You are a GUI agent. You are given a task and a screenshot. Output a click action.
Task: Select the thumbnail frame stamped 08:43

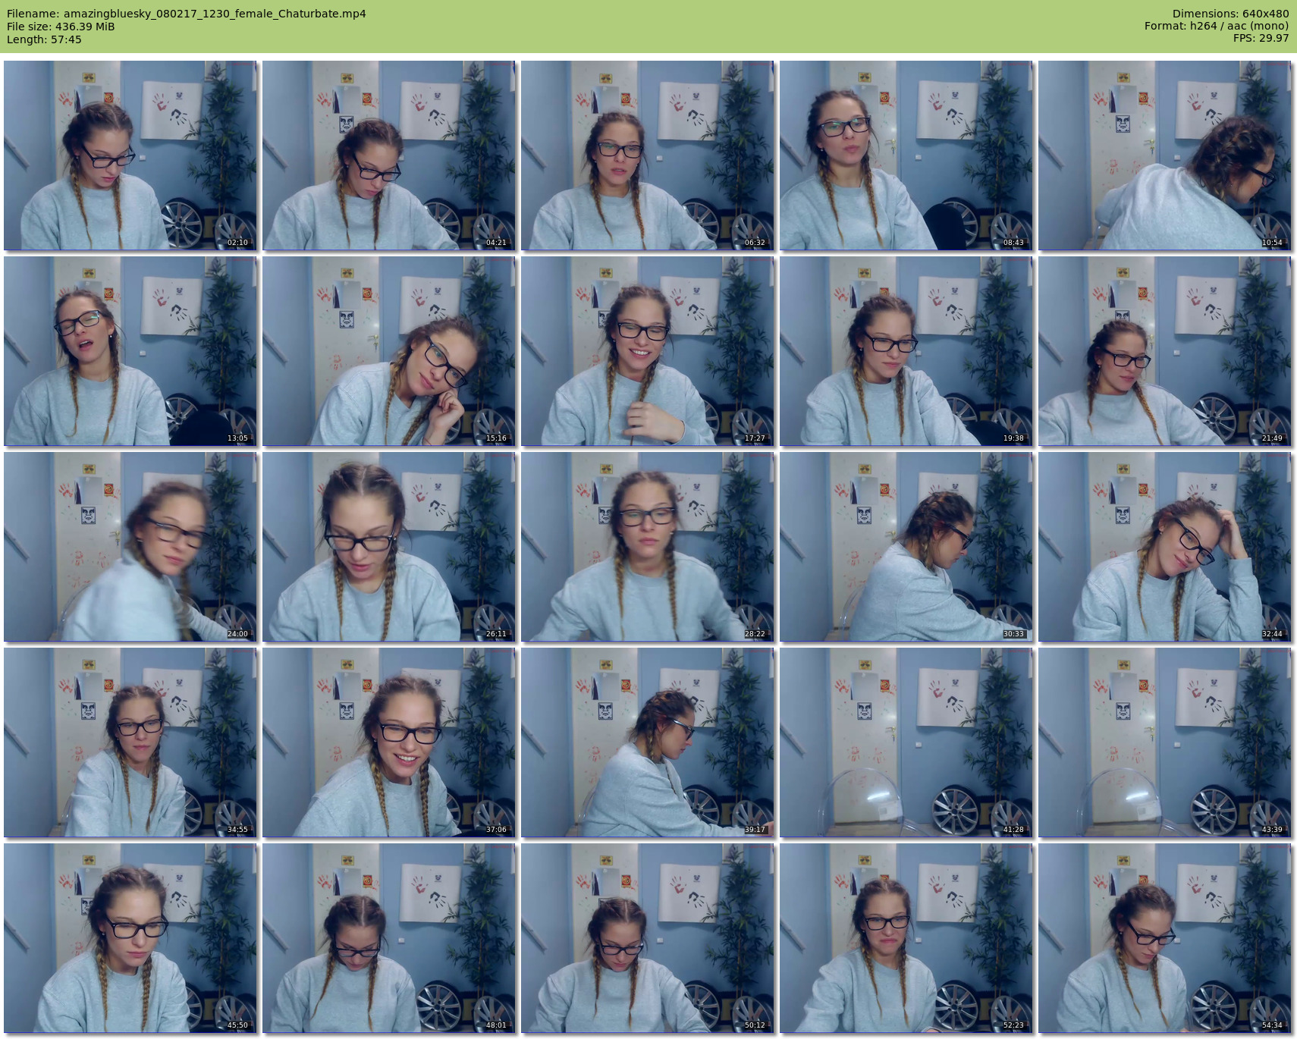[x=906, y=155]
